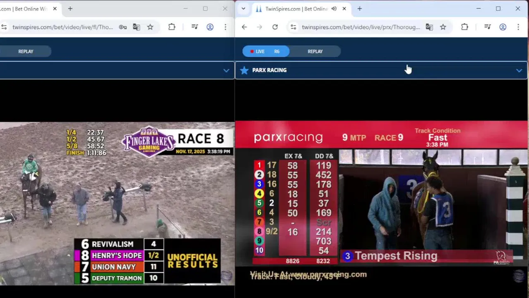Viewport: 529px width, 298px height.
Task: Close TwinSpires tab in right window
Action: (x=344, y=9)
